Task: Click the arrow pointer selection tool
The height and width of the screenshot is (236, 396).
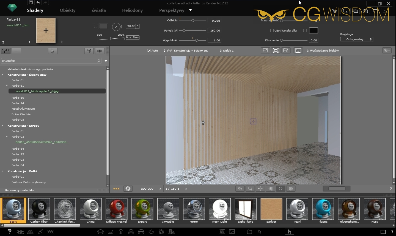Action: 53,51
